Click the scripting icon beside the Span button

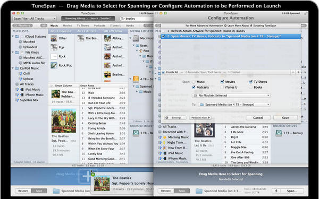(x=276, y=191)
